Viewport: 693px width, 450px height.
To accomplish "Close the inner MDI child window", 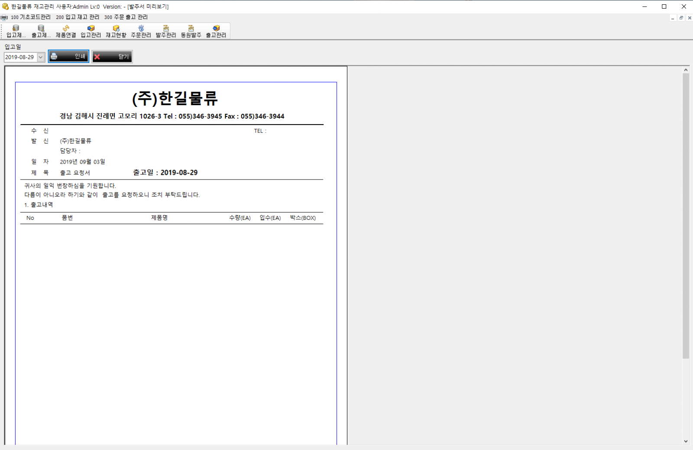I will click(x=690, y=18).
